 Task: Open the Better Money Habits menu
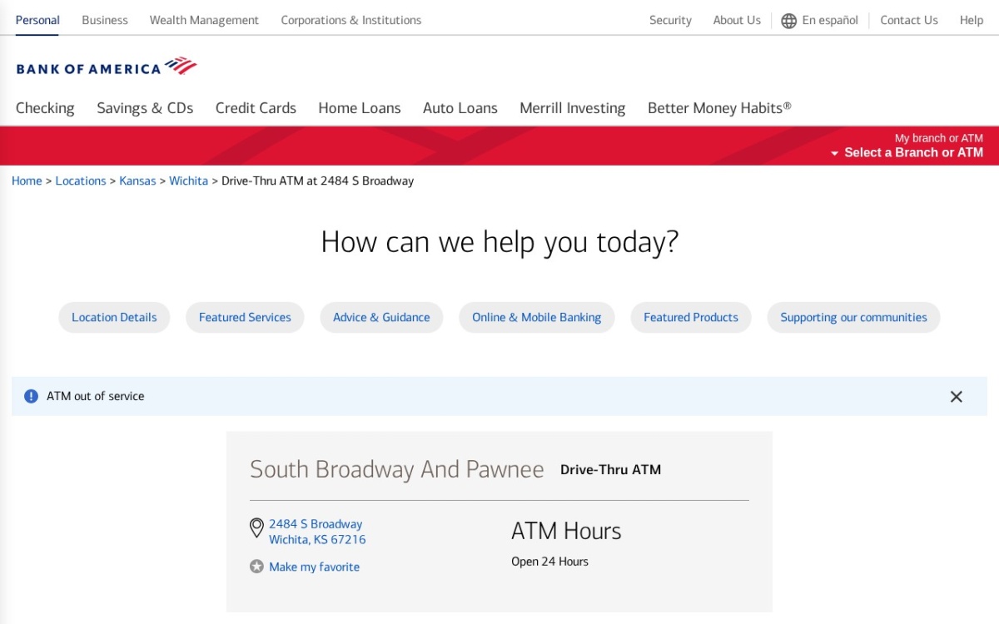point(719,108)
